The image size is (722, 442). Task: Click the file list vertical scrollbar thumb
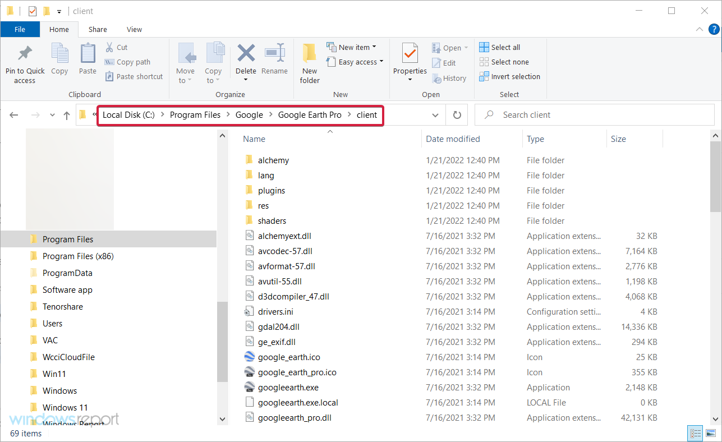tap(716, 177)
